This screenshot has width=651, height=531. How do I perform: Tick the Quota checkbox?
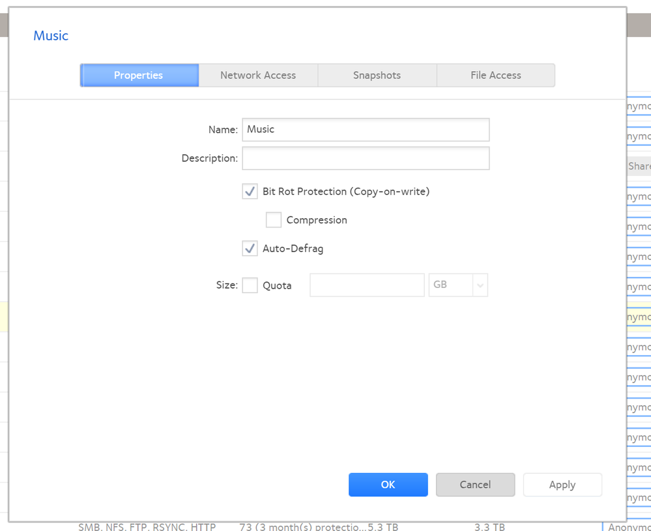pyautogui.click(x=250, y=285)
